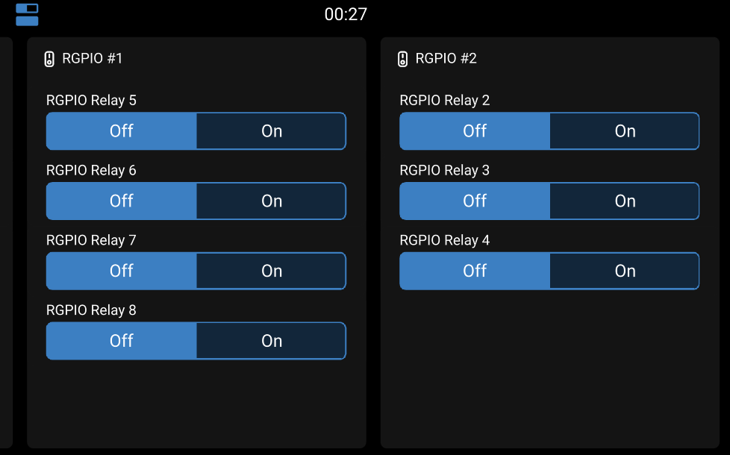
Task: Select Off on RGPIO Relay 3
Action: pyautogui.click(x=475, y=201)
